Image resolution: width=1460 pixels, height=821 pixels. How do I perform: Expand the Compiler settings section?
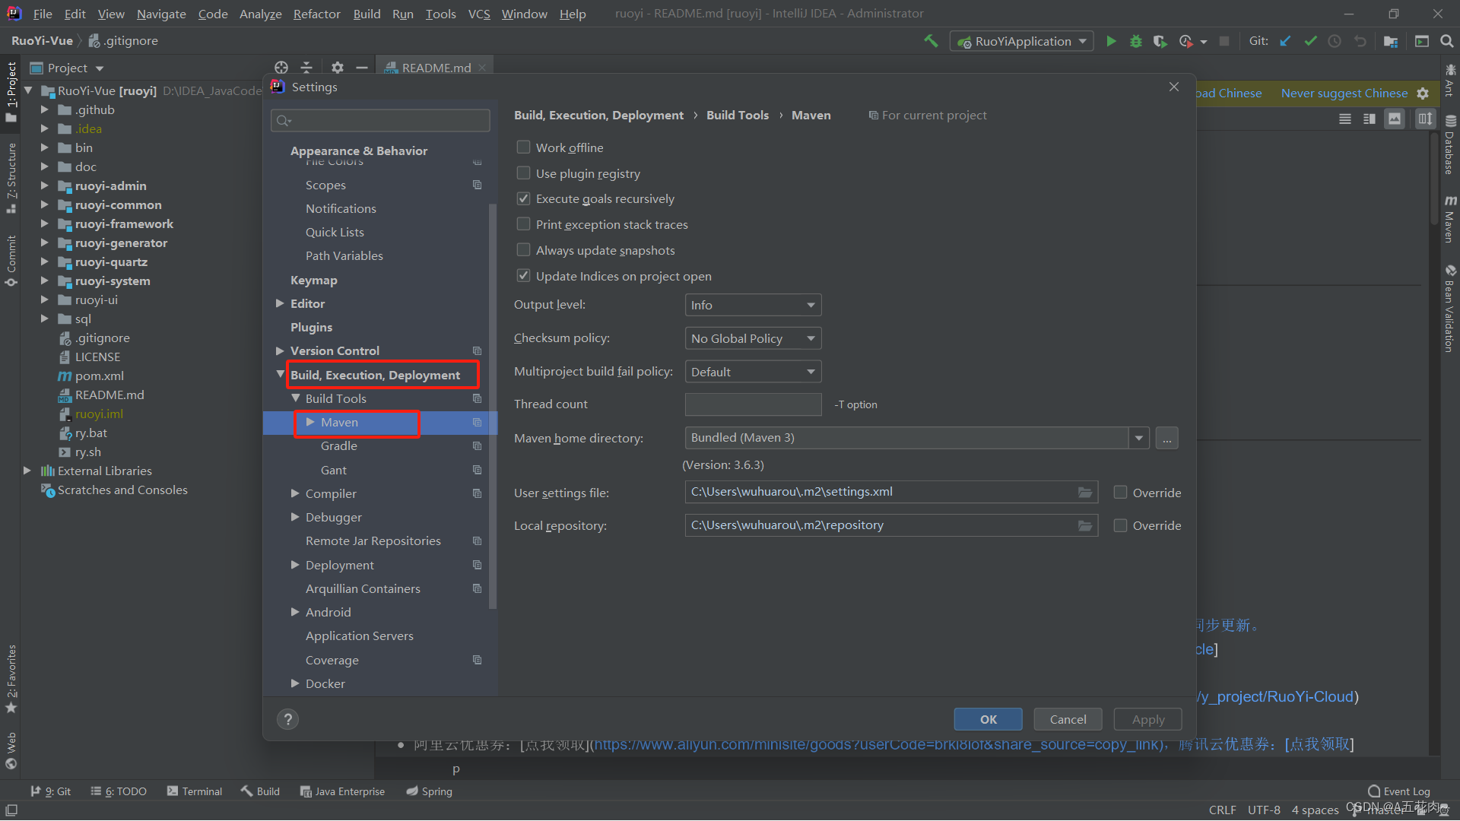[295, 493]
